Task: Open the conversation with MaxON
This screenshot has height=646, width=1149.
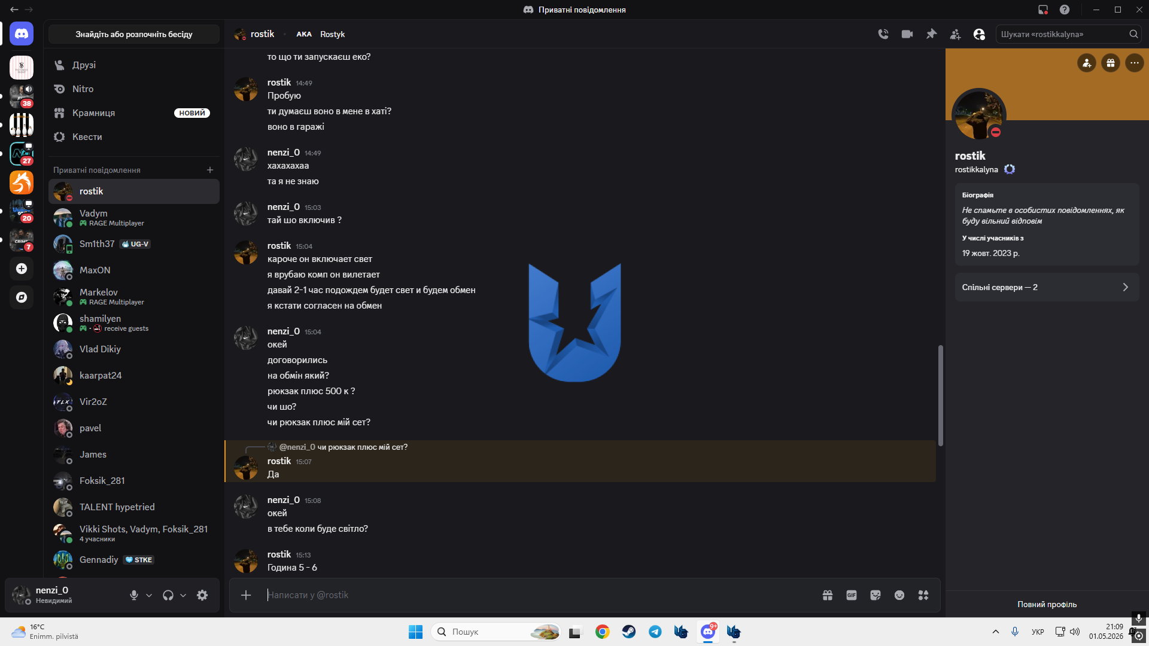Action: pyautogui.click(x=134, y=270)
